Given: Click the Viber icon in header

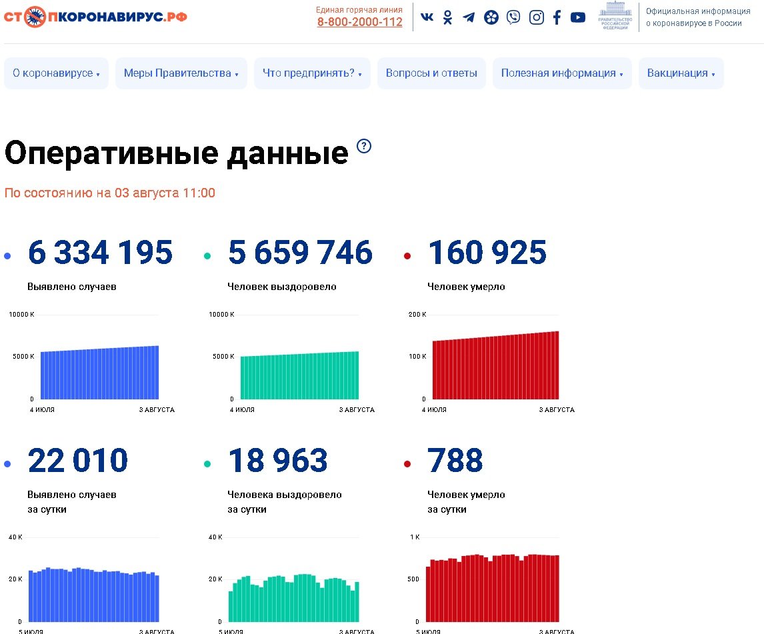Looking at the screenshot, I should [x=513, y=17].
